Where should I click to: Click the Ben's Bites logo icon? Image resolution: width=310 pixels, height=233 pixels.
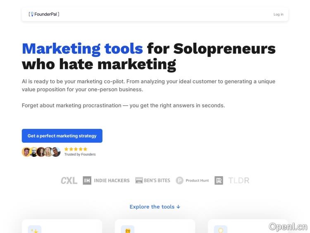(x=139, y=180)
